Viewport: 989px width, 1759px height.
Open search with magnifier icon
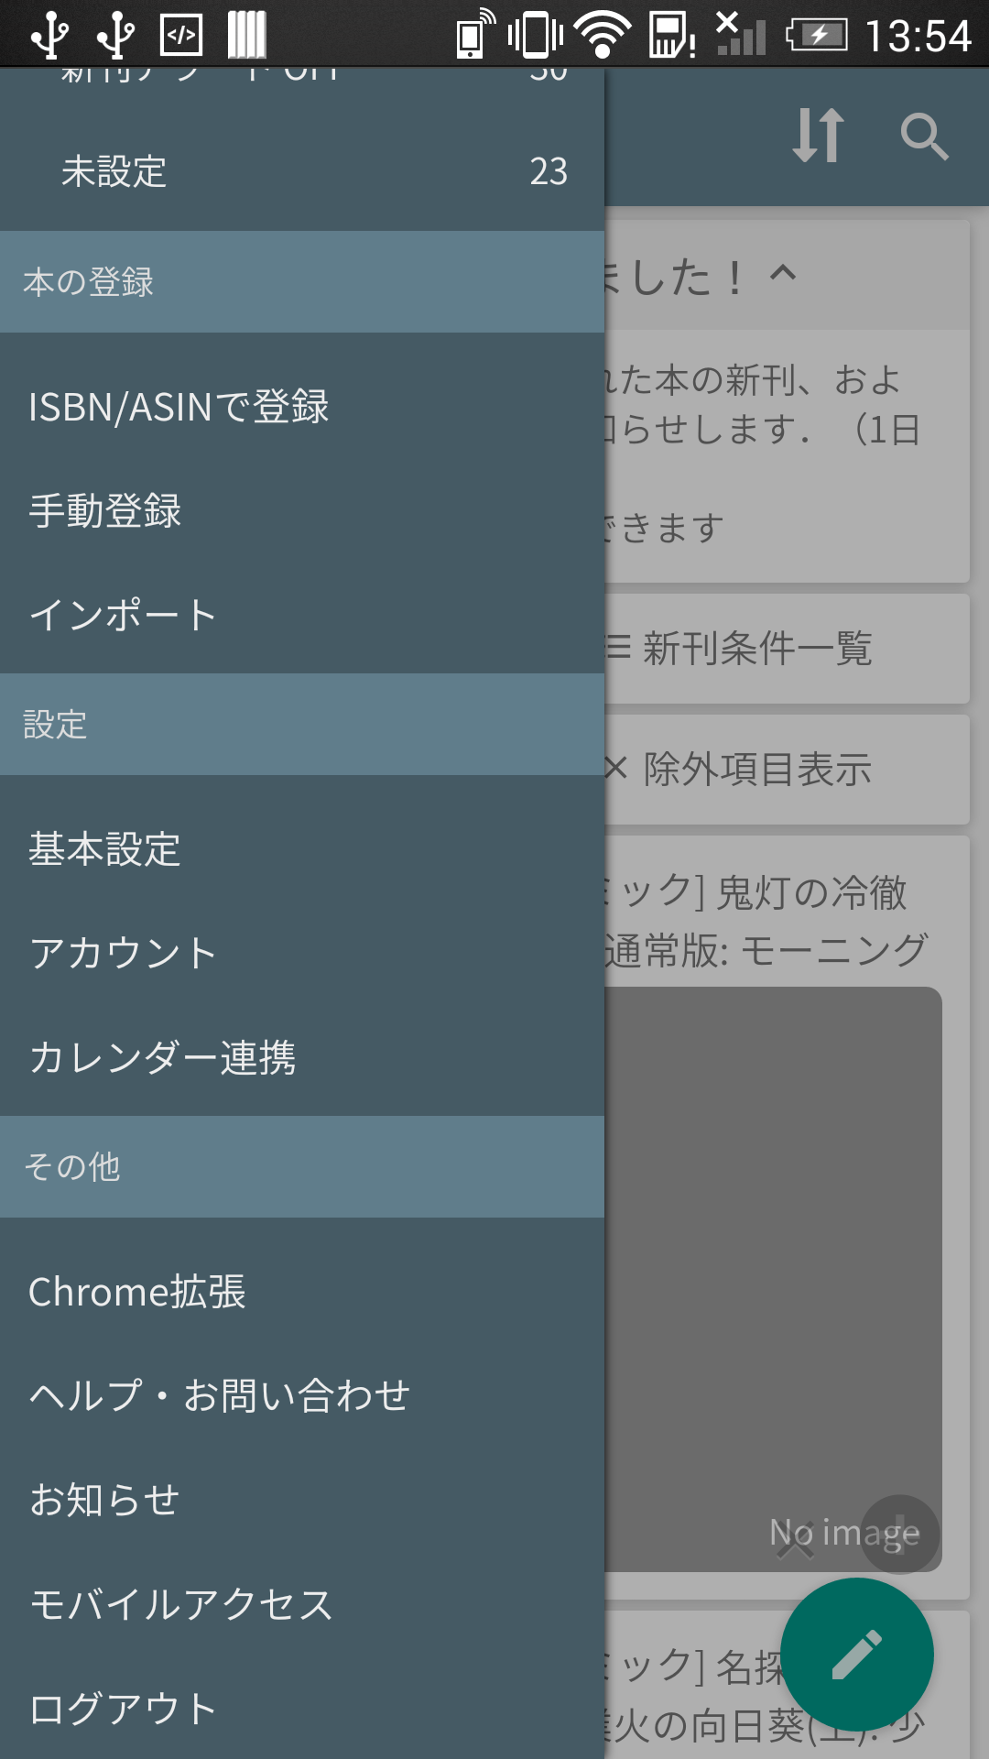click(x=923, y=137)
